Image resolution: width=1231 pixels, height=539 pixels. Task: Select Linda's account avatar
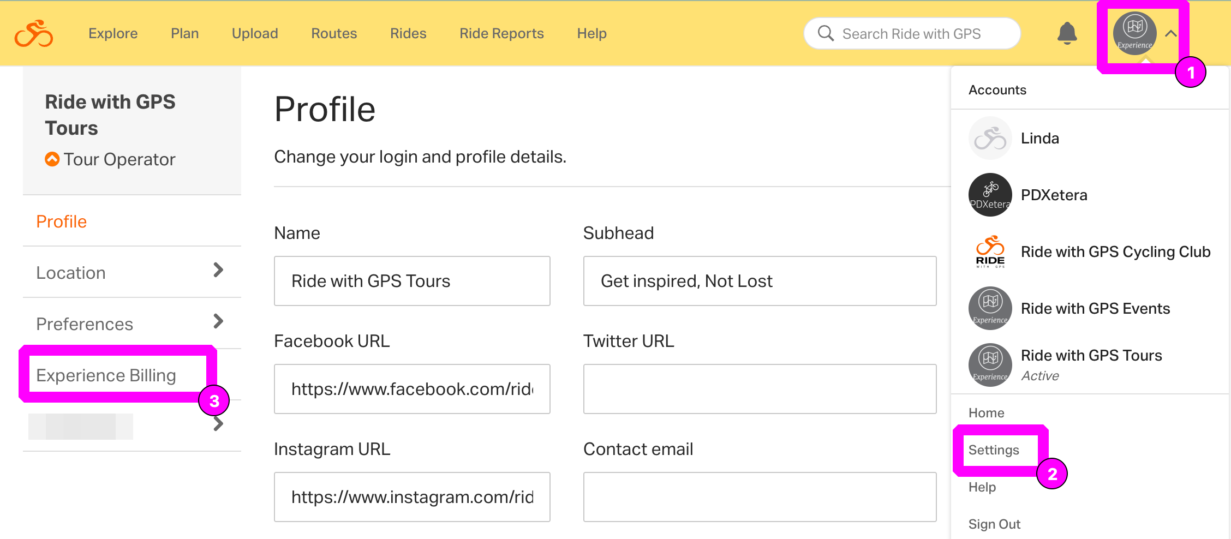[x=990, y=138]
